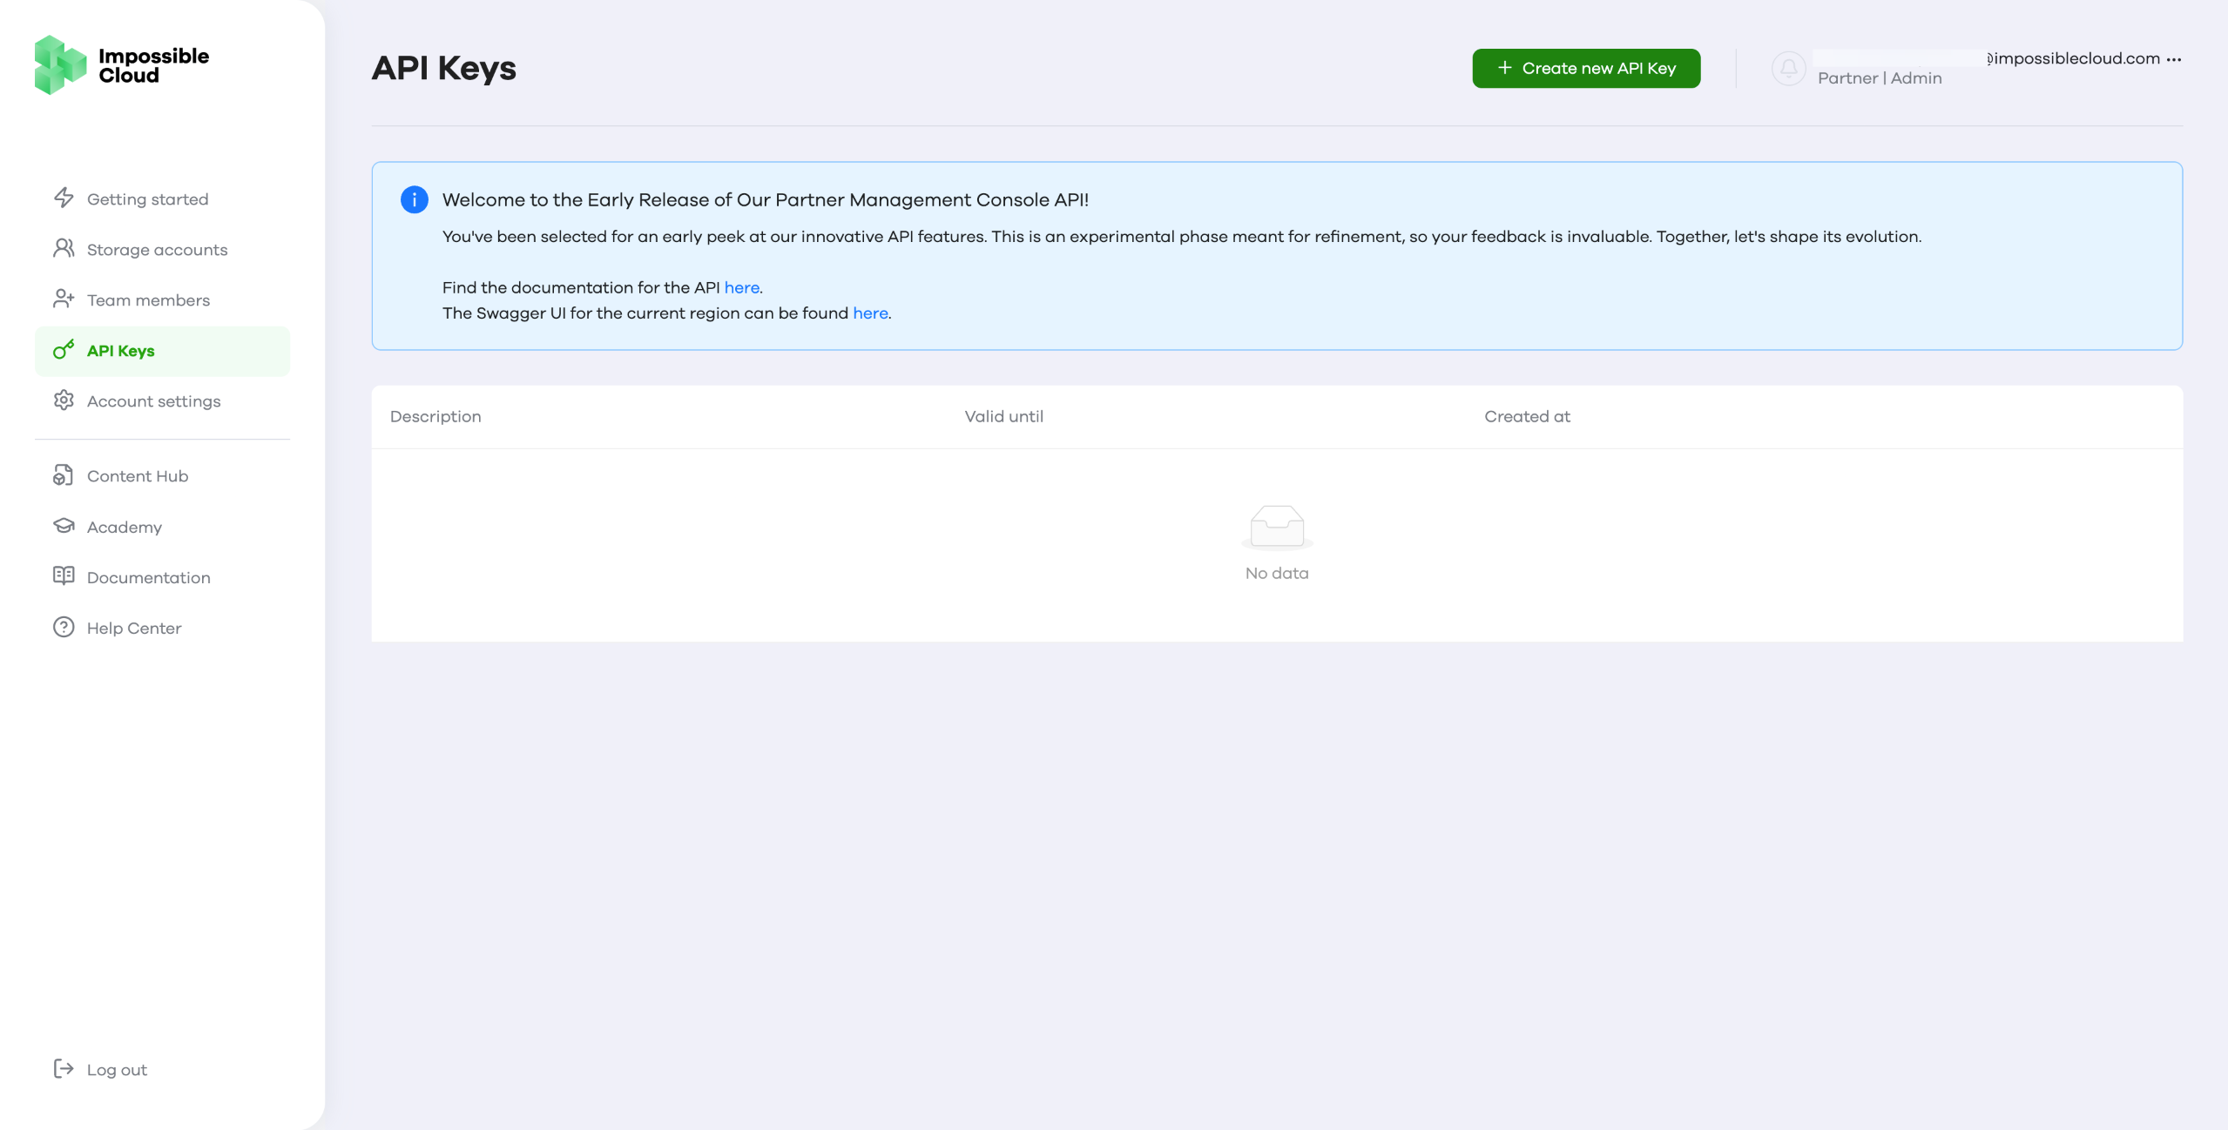The height and width of the screenshot is (1130, 2228).
Task: Click the Documentation book icon
Action: click(x=64, y=576)
